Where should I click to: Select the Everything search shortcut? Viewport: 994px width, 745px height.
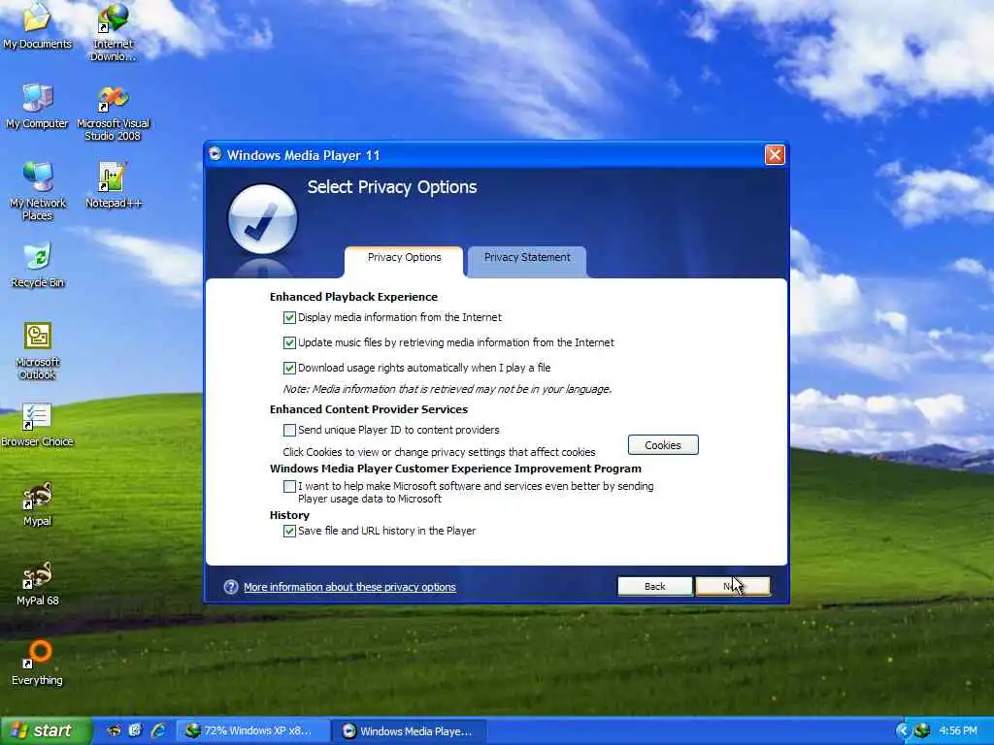tap(38, 664)
